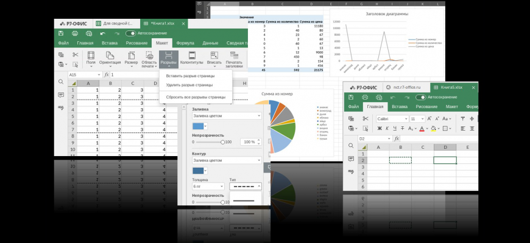Viewport: 530px width, 243px height.
Task: Apply underline Ч in Книга5.xlsx window
Action: pos(395,128)
